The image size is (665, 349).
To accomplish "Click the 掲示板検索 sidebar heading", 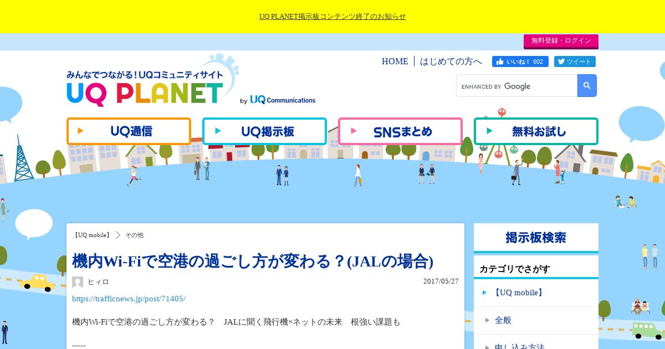I will click(x=536, y=238).
